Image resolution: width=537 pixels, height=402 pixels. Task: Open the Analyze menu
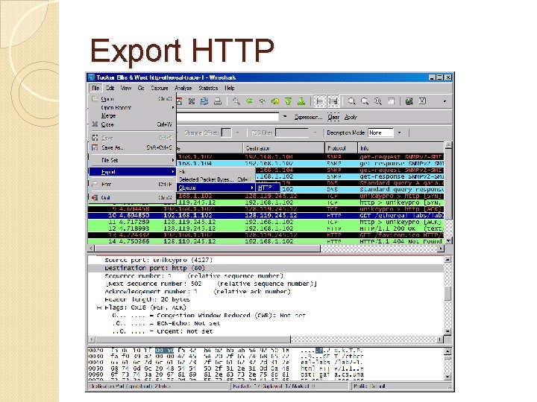pos(183,88)
